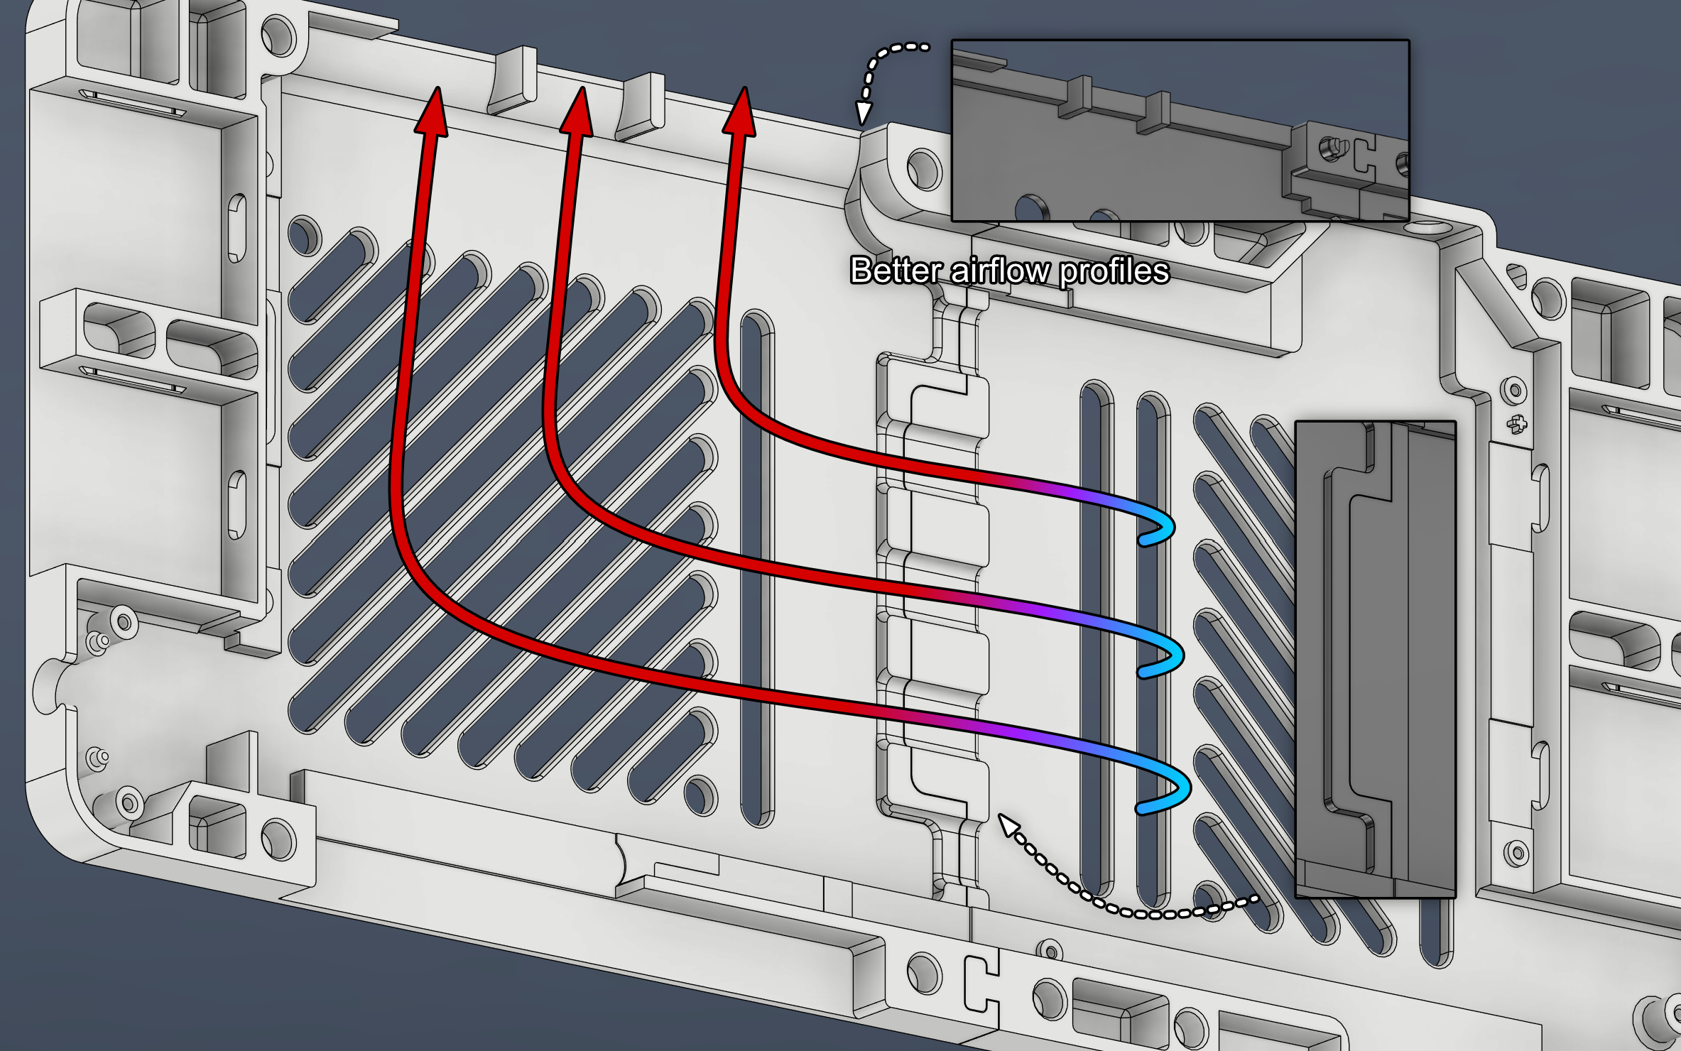Select the tall dark inset detail view
The width and height of the screenshot is (1681, 1051).
tap(1376, 660)
